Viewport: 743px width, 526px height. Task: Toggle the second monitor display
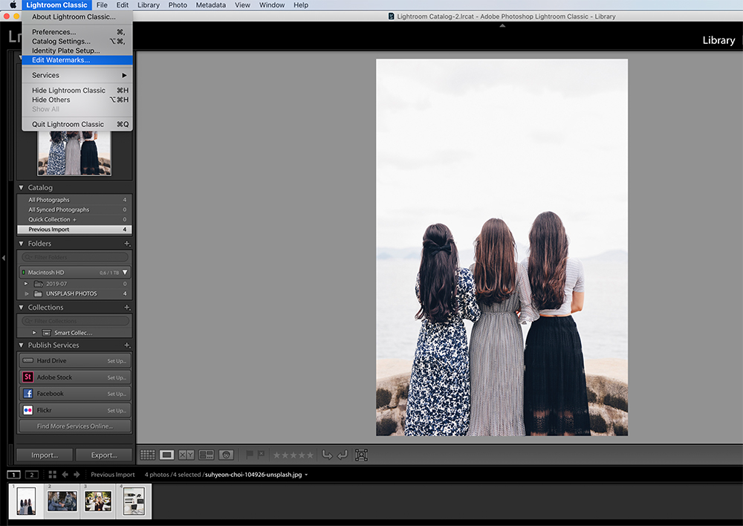pyautogui.click(x=31, y=474)
